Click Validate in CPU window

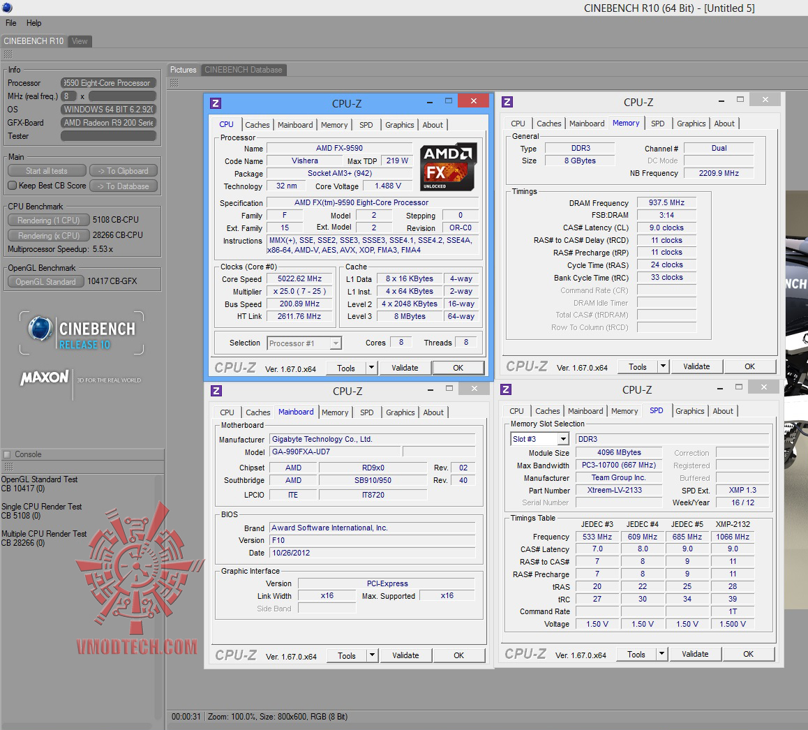(405, 368)
